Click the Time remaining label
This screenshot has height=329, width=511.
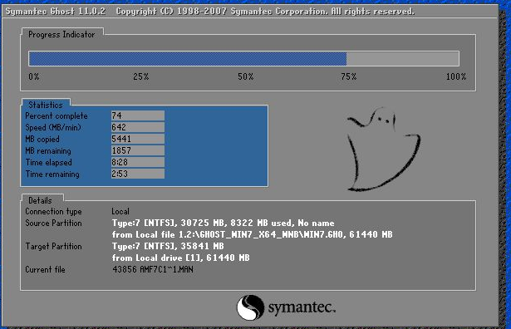(52, 174)
